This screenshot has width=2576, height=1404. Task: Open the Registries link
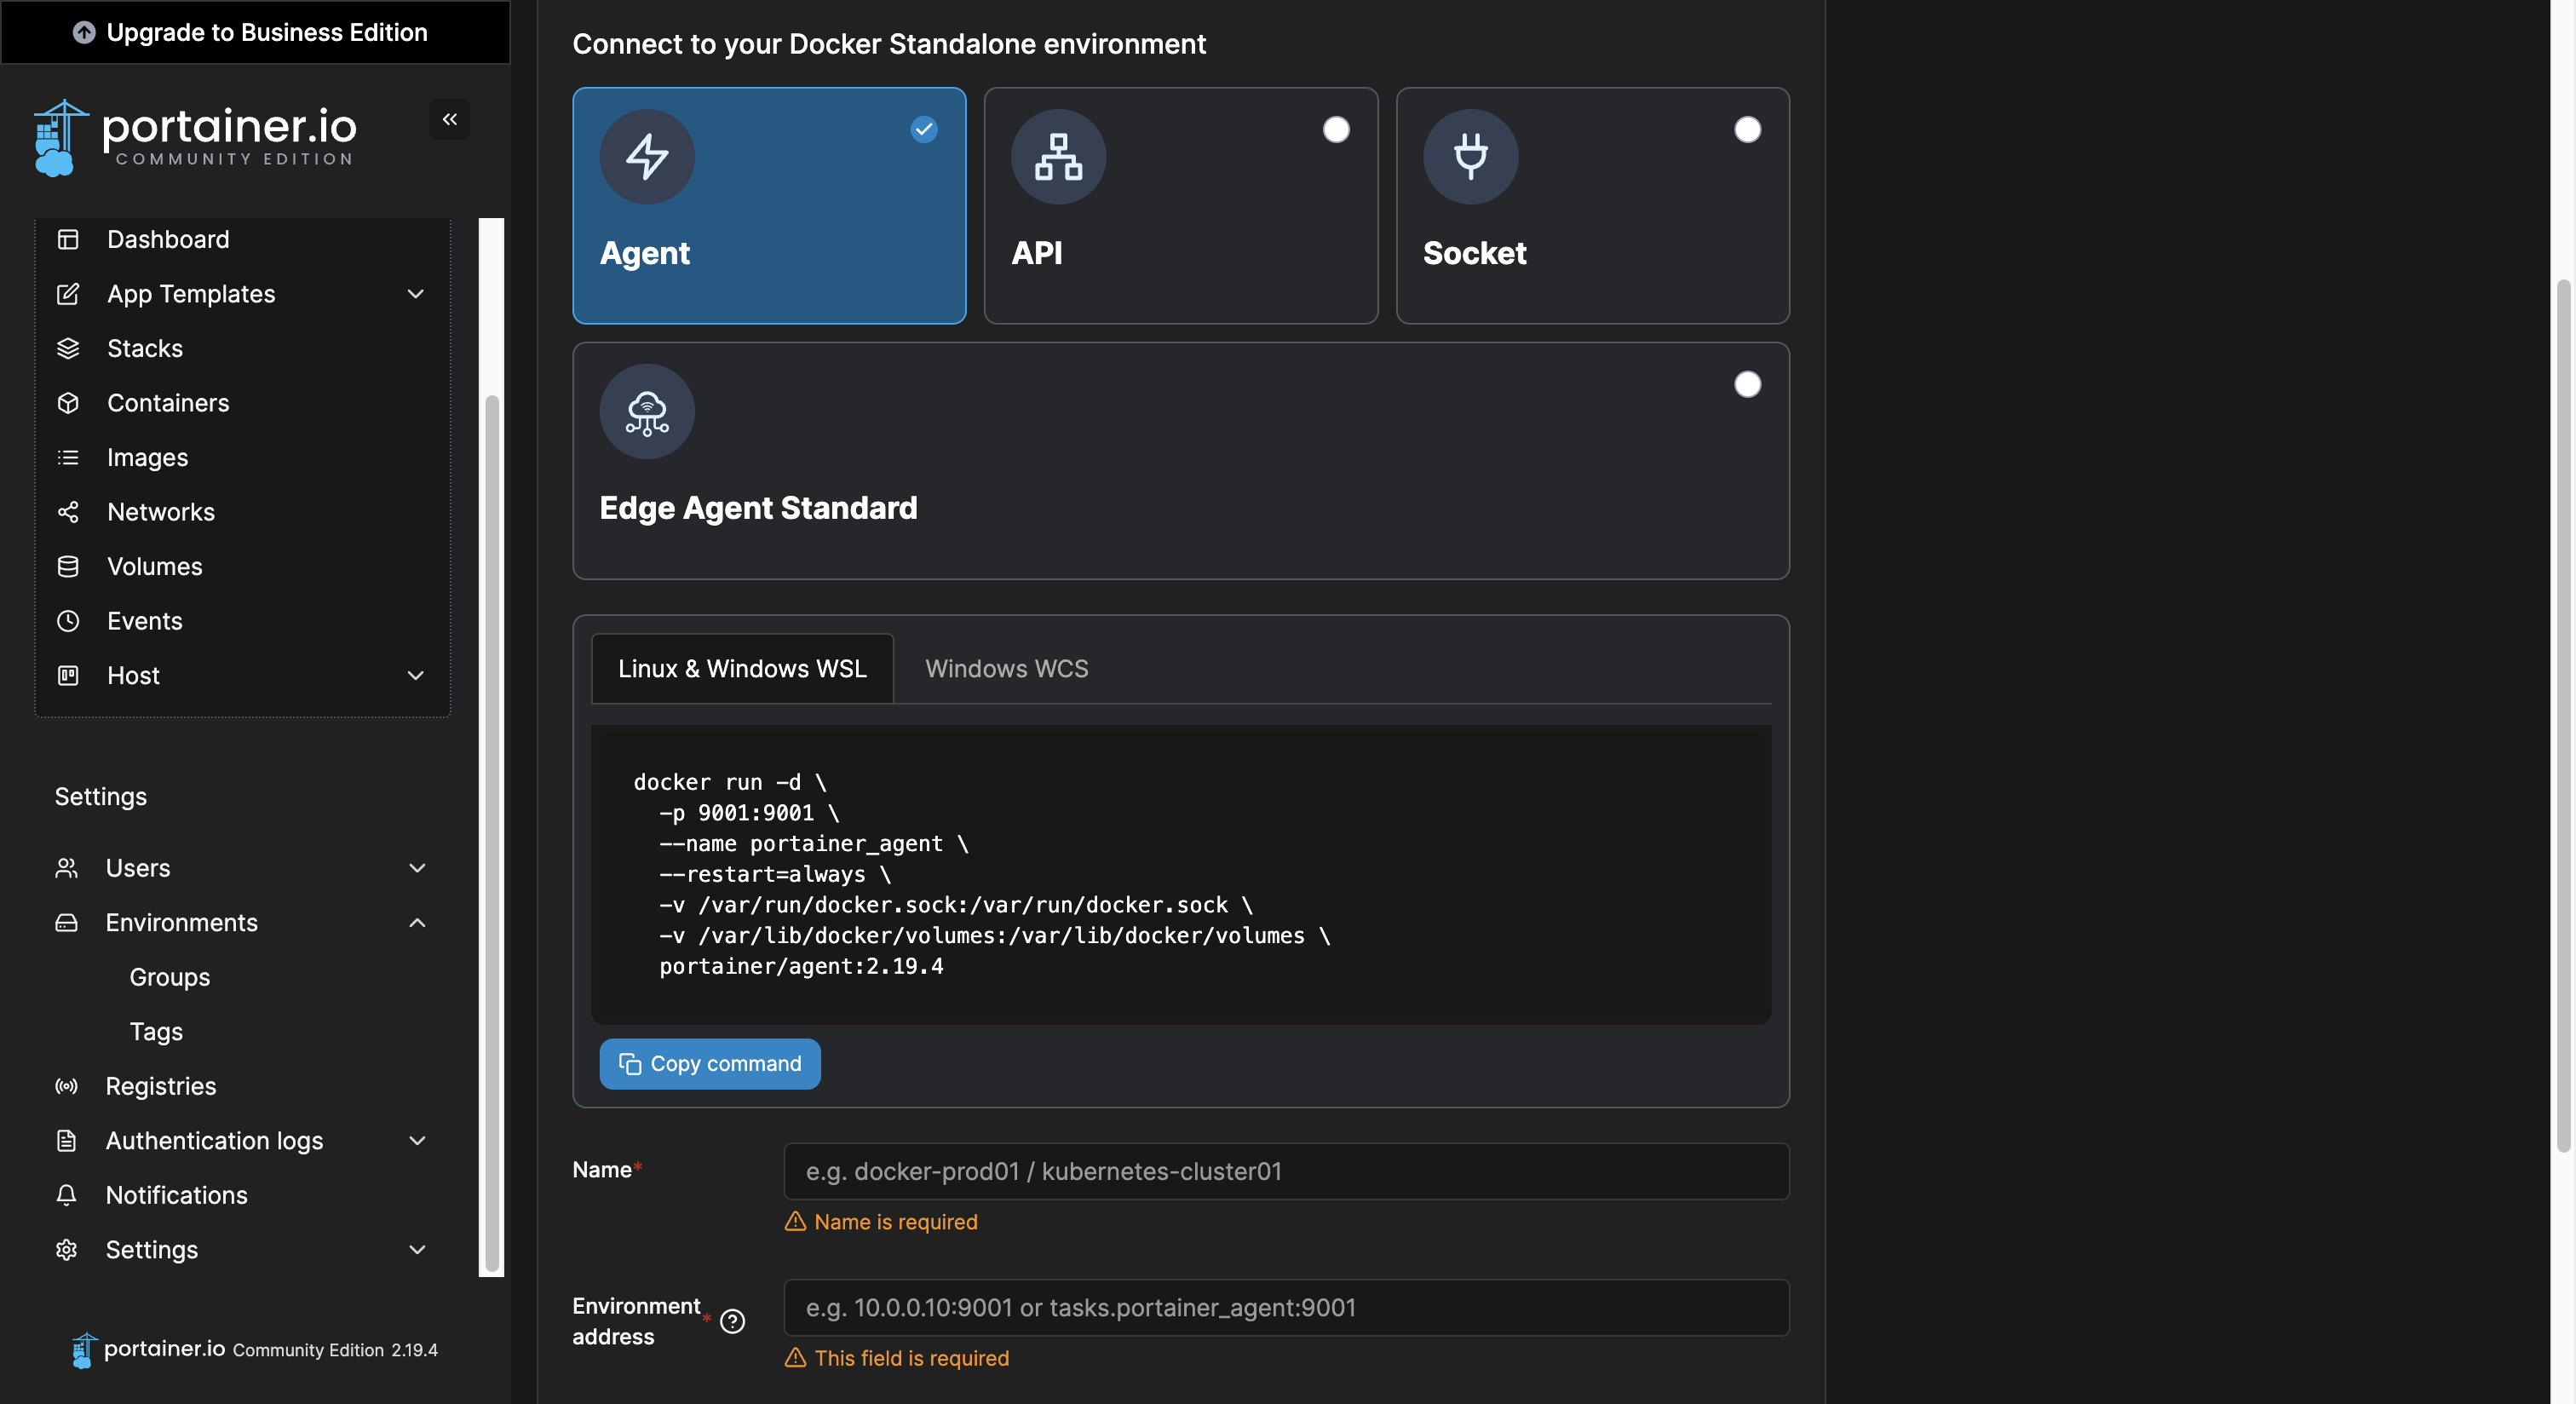(160, 1087)
